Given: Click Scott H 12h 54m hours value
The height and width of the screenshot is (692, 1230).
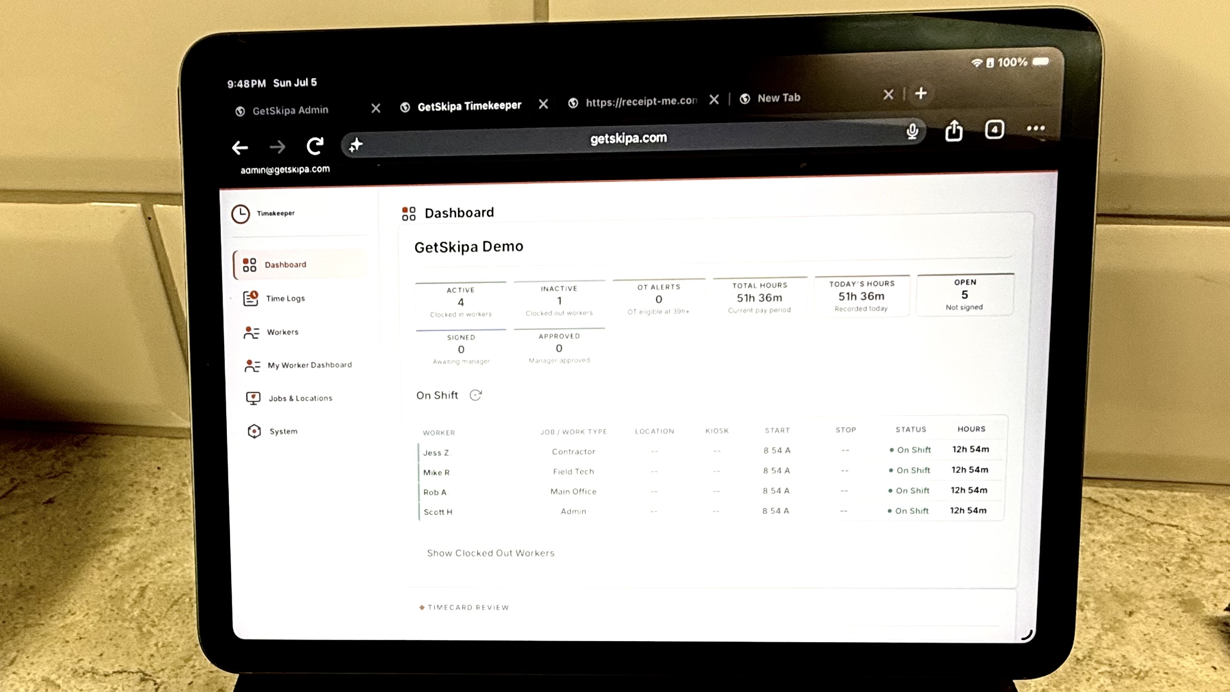Looking at the screenshot, I should (968, 511).
